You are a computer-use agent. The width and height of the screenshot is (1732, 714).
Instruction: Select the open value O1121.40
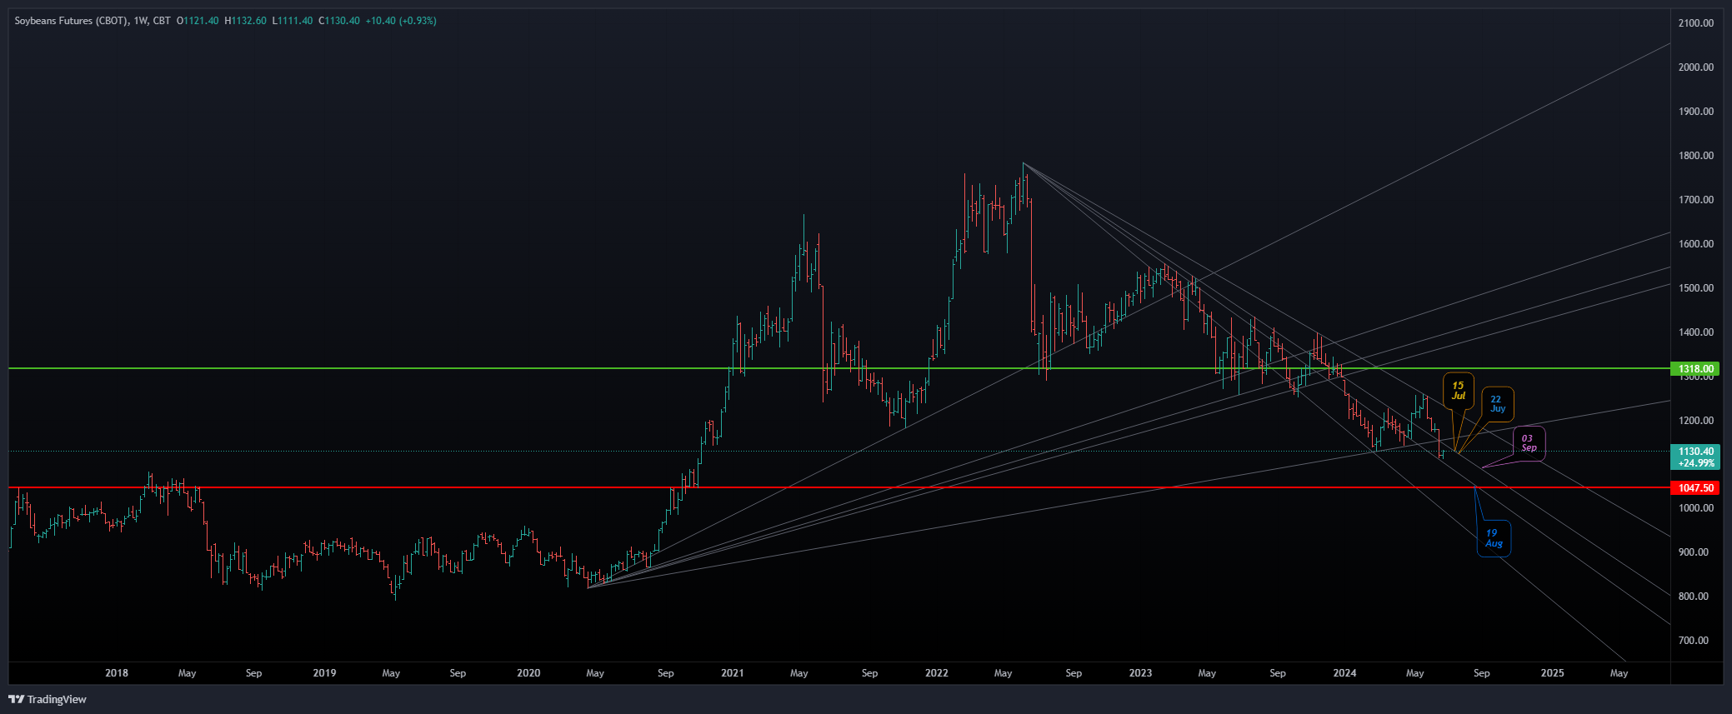pyautogui.click(x=198, y=21)
